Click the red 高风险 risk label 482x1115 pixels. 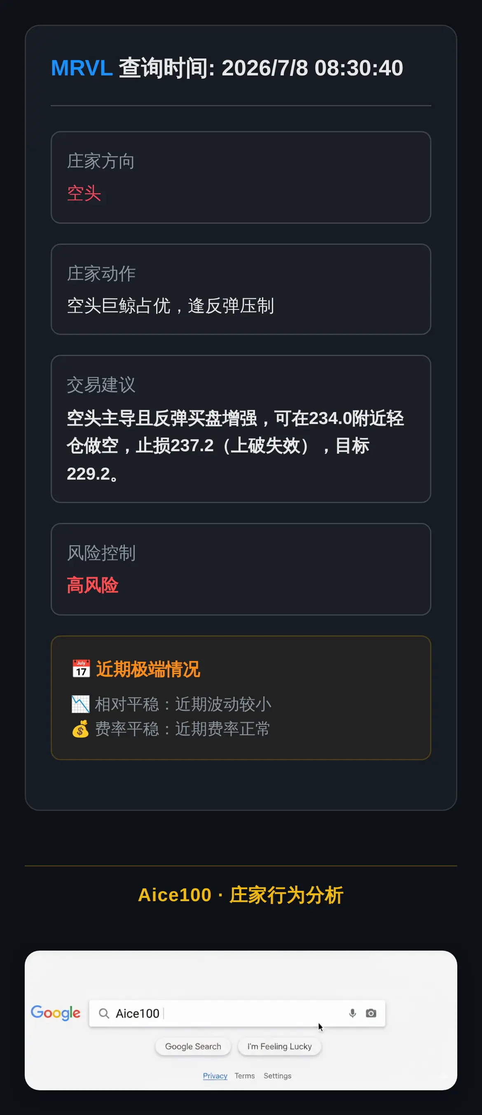pos(93,585)
